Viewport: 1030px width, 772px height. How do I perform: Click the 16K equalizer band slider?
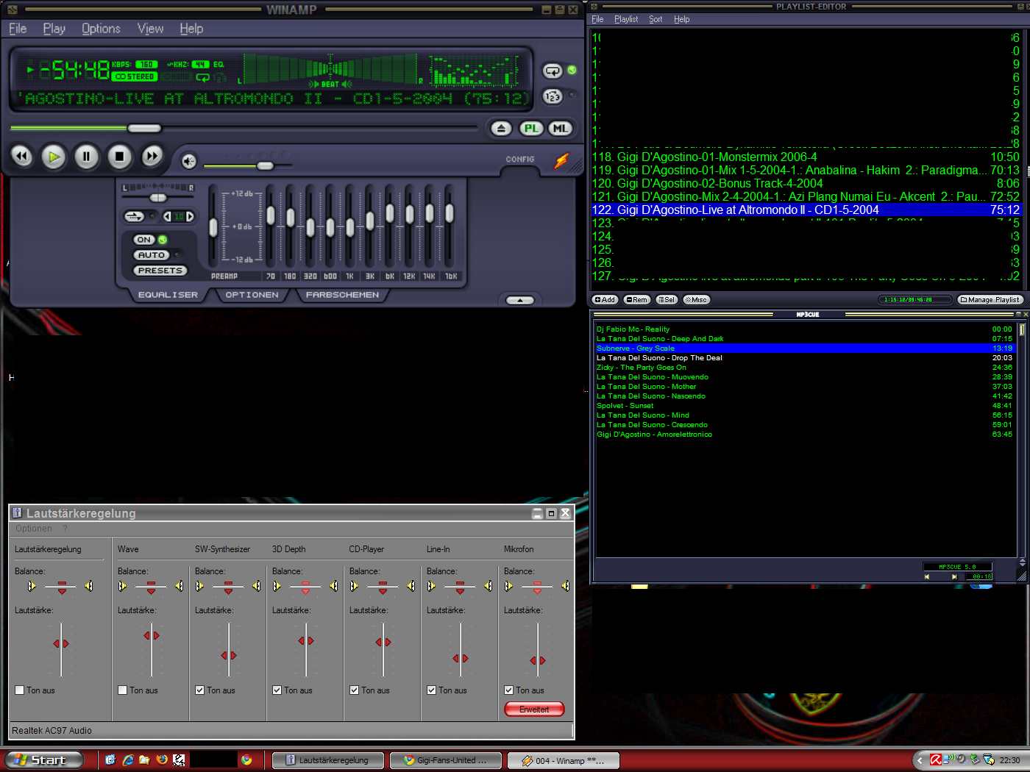point(450,213)
